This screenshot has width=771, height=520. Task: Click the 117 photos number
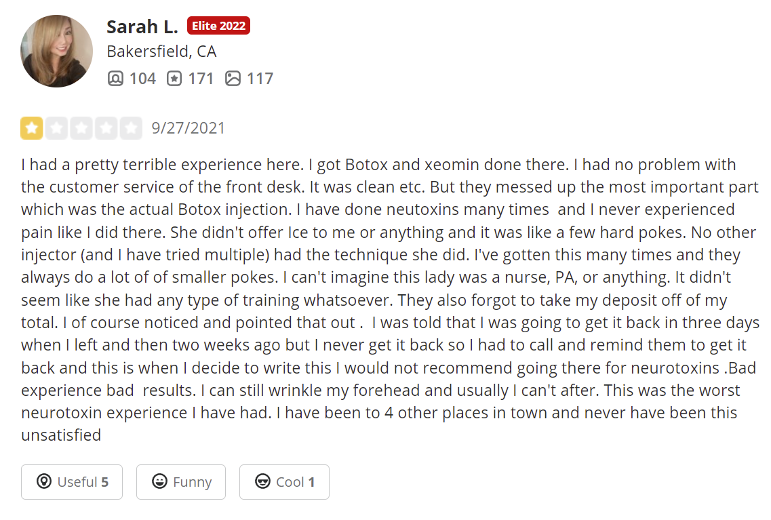point(260,79)
